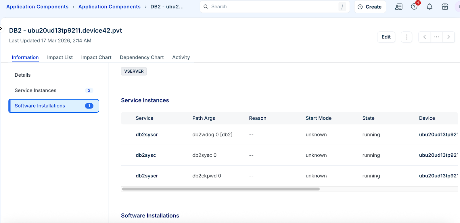The image size is (460, 223).
Task: Click the Path Args column header
Action: pos(204,118)
